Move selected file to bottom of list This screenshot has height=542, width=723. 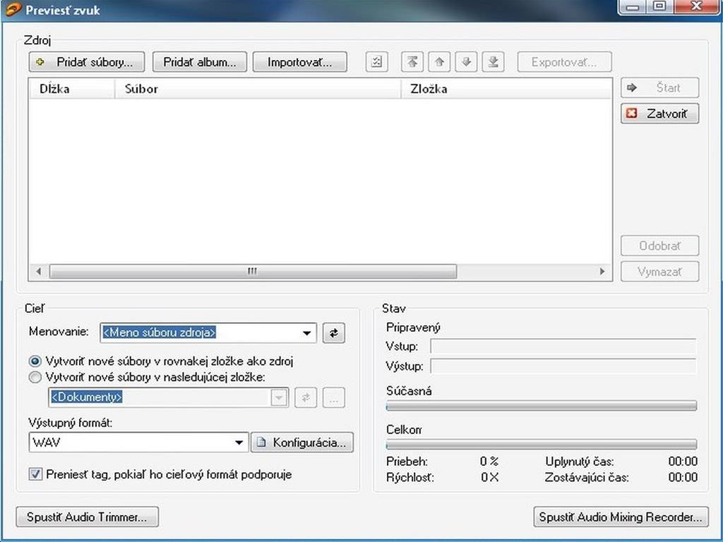click(x=493, y=62)
